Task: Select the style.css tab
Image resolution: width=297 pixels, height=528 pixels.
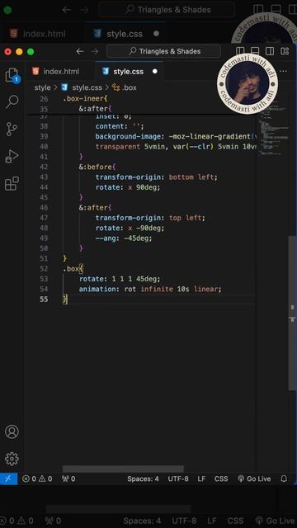Action: 130,72
